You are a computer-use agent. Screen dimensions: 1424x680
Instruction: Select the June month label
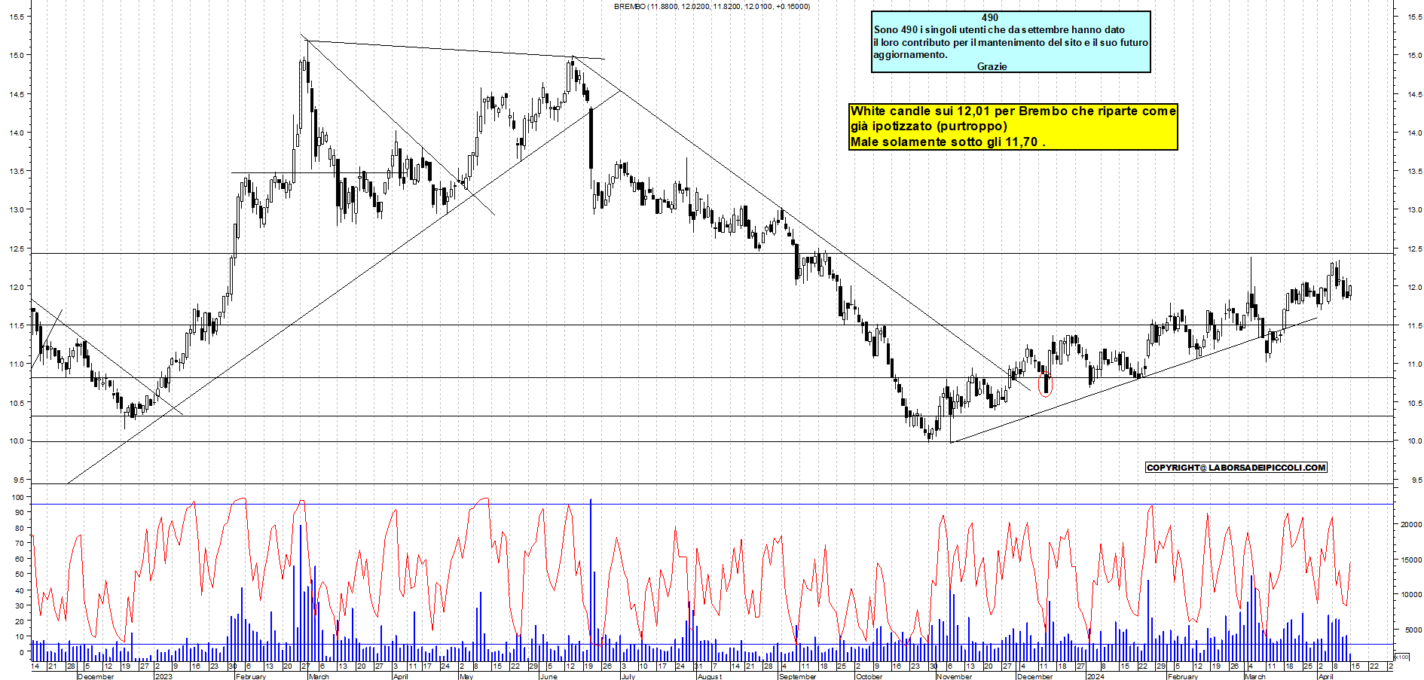(x=549, y=676)
